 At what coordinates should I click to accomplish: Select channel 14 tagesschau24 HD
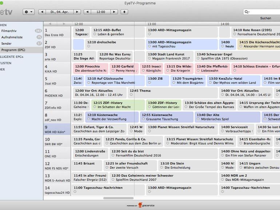[57, 190]
